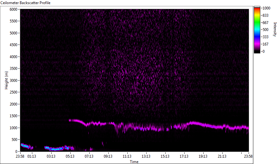This screenshot has height=164, width=278.
Task: Click the 'Time' axis label
Action: (134, 162)
